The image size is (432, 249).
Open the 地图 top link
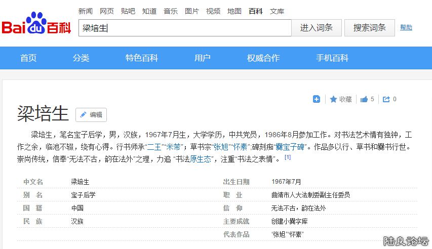234,11
